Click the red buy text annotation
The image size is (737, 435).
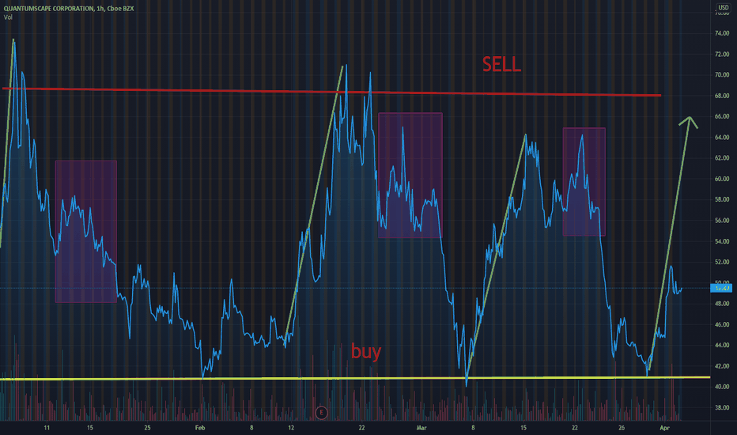point(366,351)
